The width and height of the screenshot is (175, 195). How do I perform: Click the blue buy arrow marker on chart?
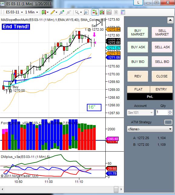[16, 81]
